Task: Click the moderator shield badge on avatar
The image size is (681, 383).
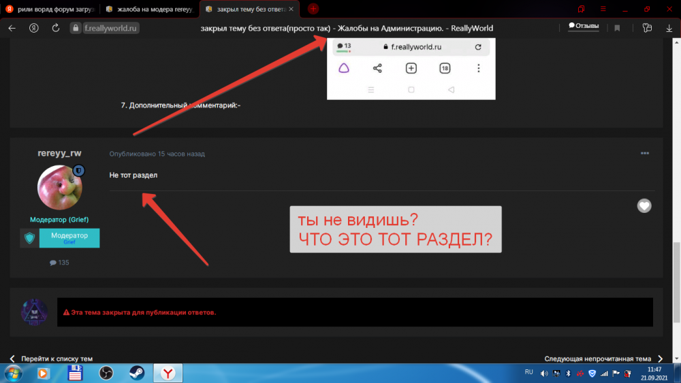Action: [78, 171]
